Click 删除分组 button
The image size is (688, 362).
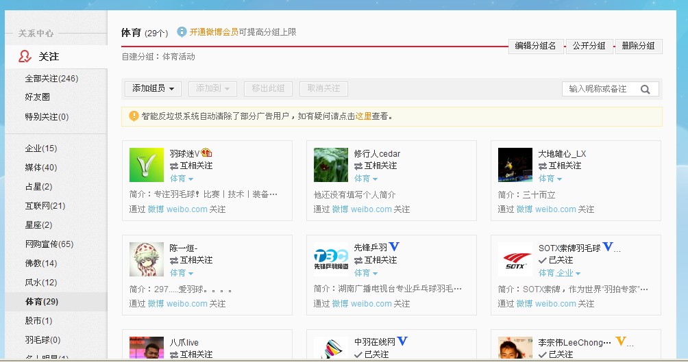(639, 46)
